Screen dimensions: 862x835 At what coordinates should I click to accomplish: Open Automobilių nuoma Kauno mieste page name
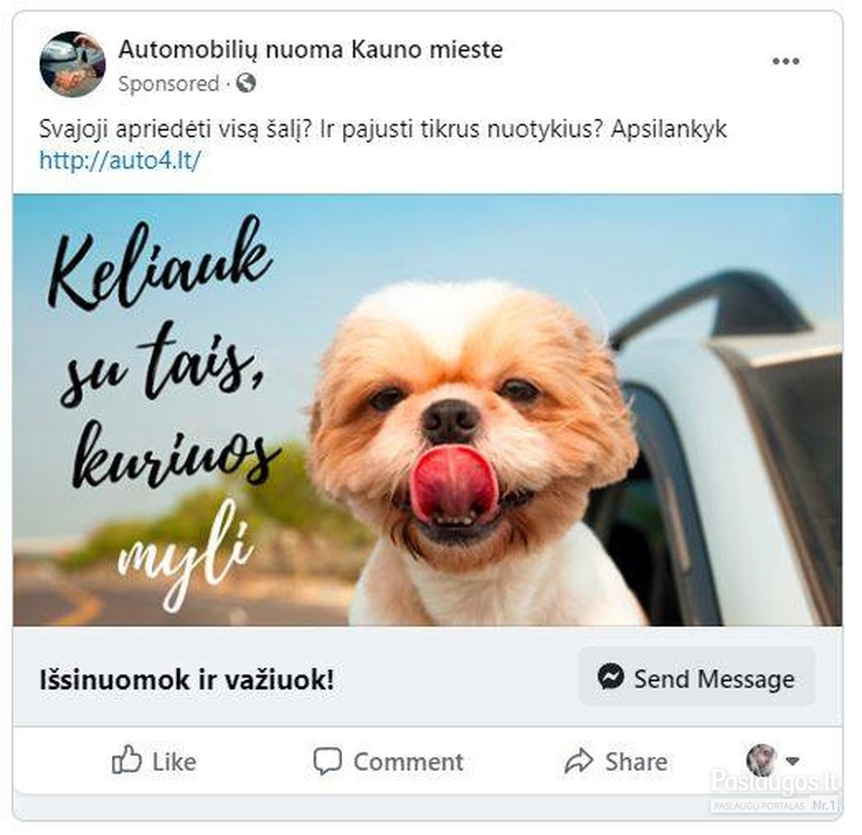point(311,49)
